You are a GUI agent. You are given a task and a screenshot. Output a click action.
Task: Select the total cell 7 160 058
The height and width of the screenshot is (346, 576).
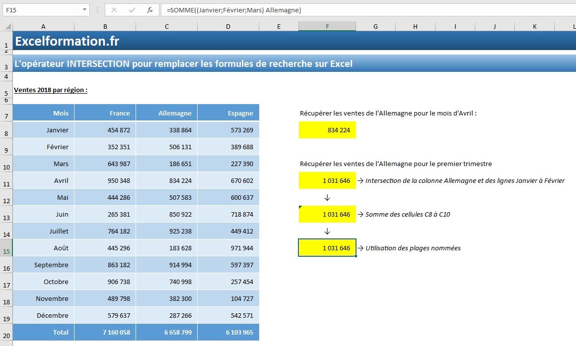105,333
